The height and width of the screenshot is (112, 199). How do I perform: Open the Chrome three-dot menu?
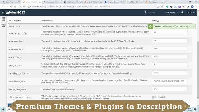pos(196,7)
